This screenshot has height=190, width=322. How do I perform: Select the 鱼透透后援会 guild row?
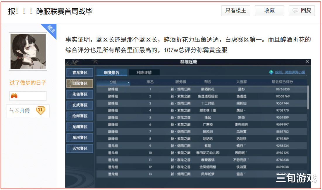pos(202,96)
